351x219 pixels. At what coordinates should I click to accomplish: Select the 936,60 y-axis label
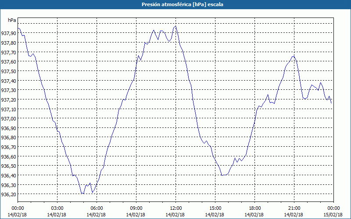(8, 156)
